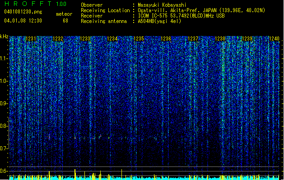Click the Receiving antenna field label
The height and width of the screenshot is (180, 284).
pos(104,21)
